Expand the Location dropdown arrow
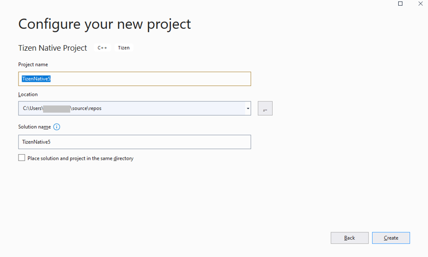This screenshot has height=257, width=428. [248, 109]
